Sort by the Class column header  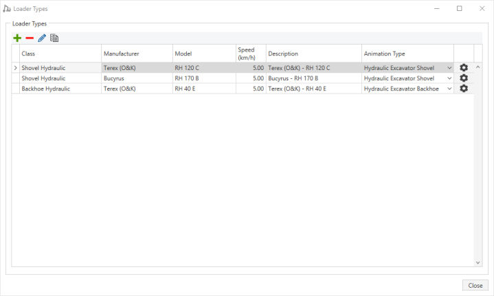tap(60, 54)
